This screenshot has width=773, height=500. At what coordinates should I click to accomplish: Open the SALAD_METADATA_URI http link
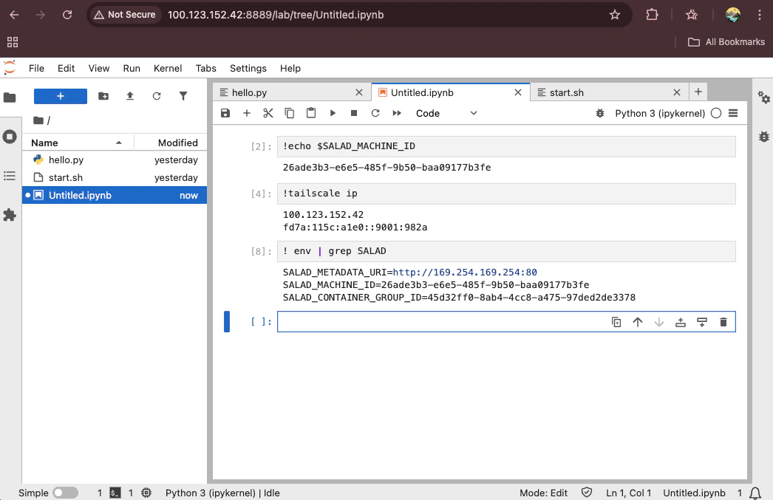[465, 273]
